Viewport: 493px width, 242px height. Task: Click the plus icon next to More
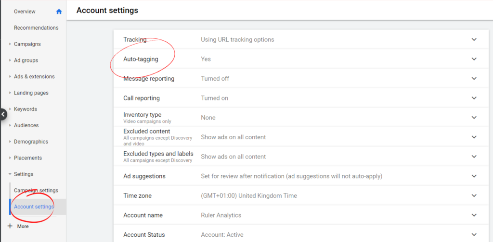[x=10, y=226]
